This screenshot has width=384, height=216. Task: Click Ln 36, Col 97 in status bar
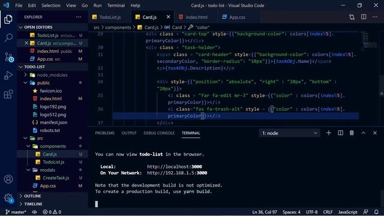click(265, 212)
